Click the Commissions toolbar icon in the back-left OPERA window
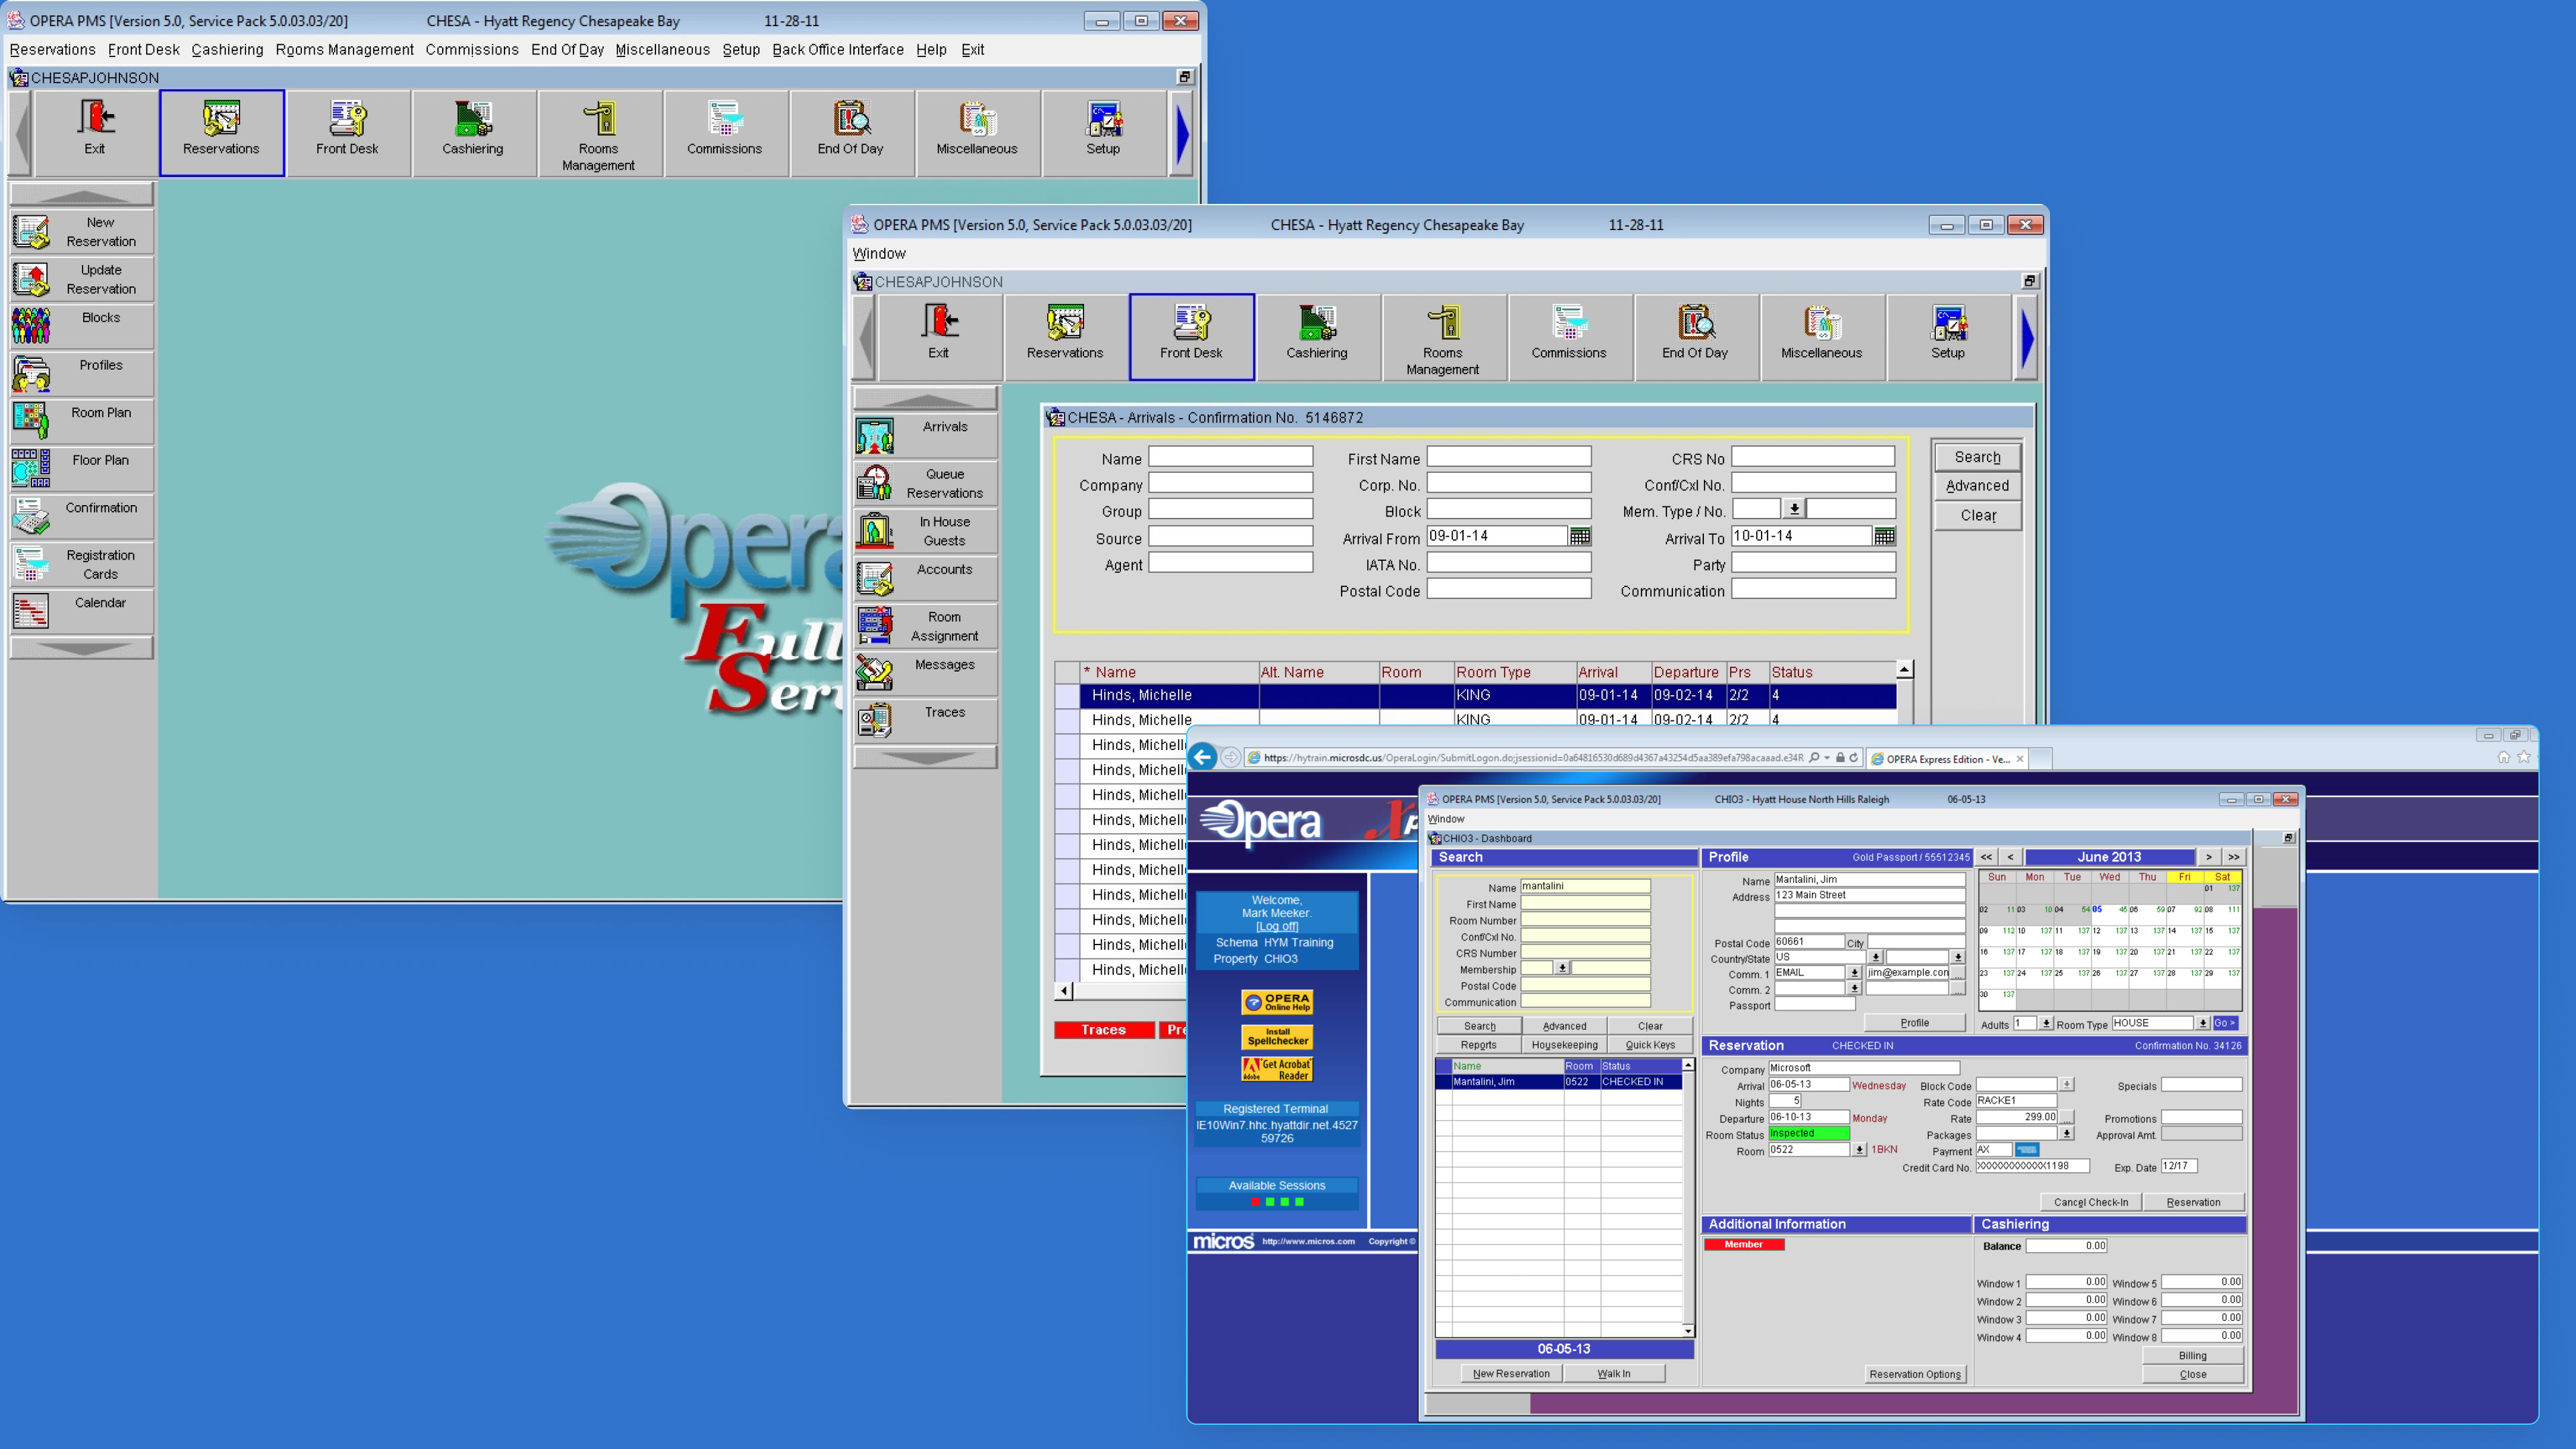 (725, 133)
